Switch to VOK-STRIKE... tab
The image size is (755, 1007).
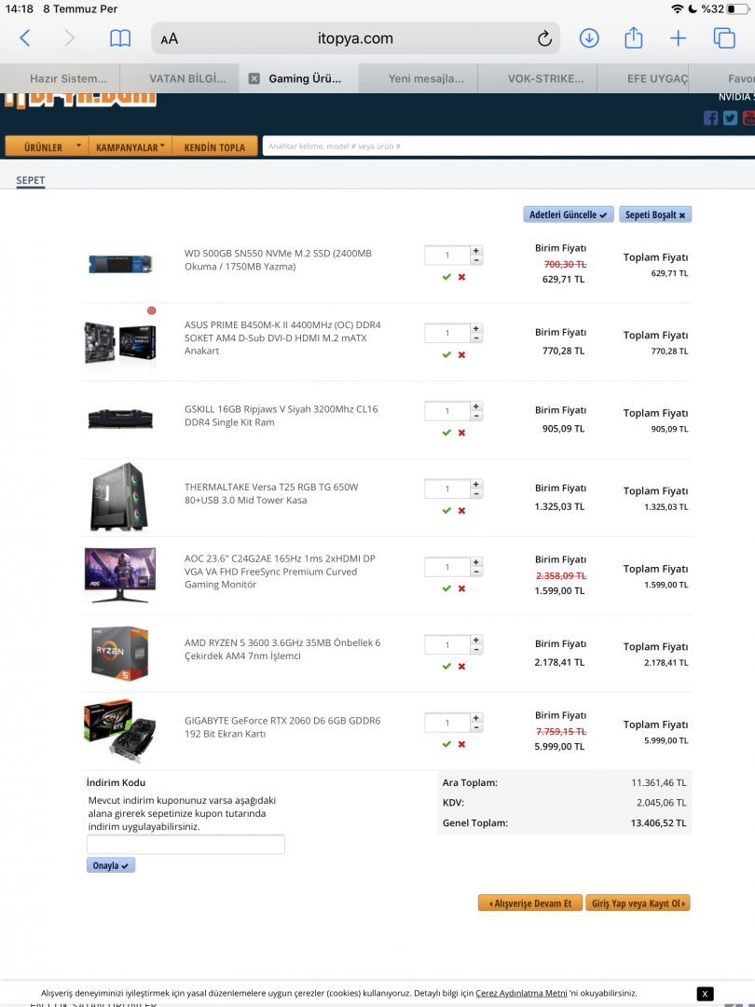[x=538, y=78]
